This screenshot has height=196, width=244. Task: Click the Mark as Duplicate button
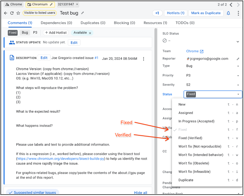[206, 13]
